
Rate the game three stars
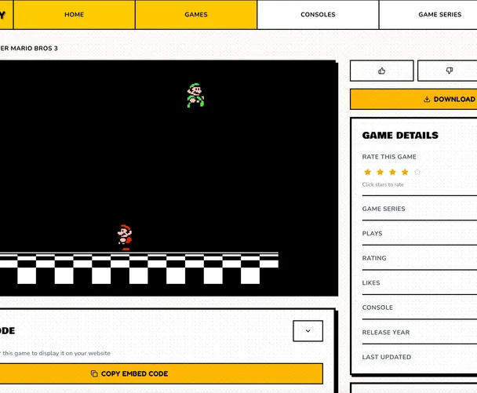click(392, 172)
